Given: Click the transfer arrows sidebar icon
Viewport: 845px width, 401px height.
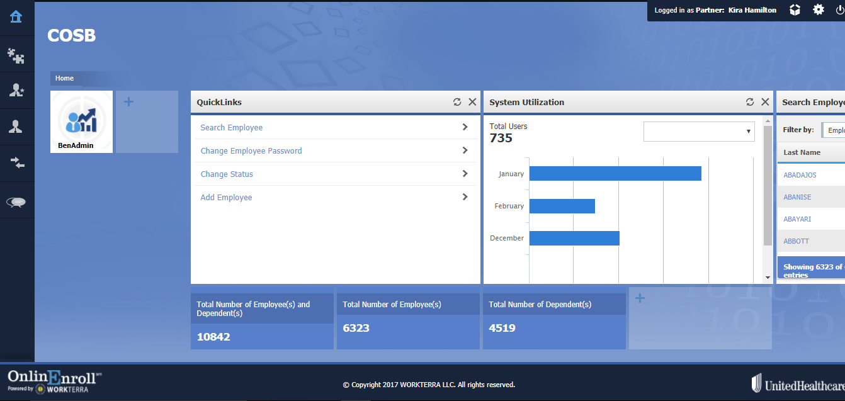Looking at the screenshot, I should point(16,163).
